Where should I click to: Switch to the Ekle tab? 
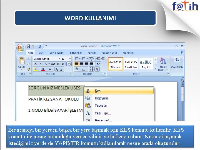[x=41, y=52]
